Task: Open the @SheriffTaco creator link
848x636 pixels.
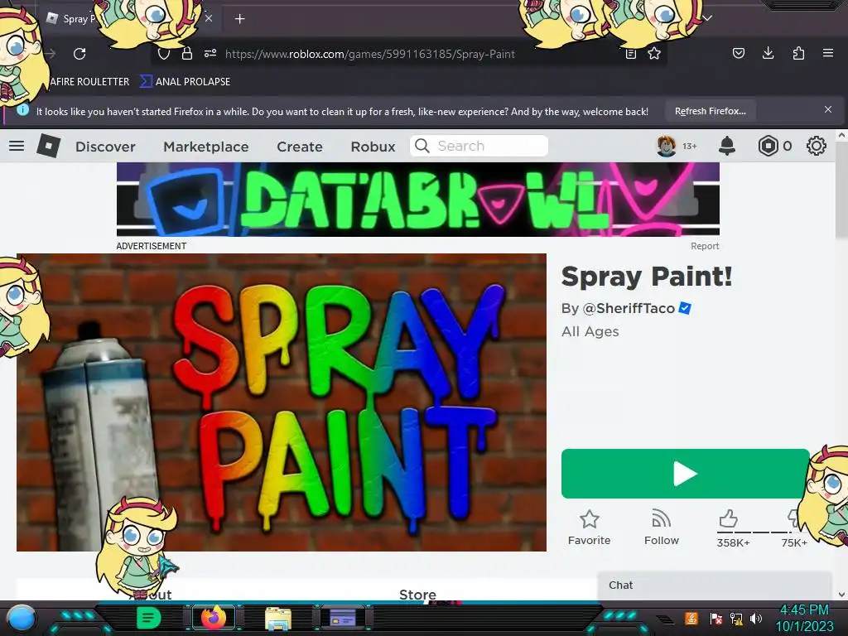Action: [x=629, y=308]
